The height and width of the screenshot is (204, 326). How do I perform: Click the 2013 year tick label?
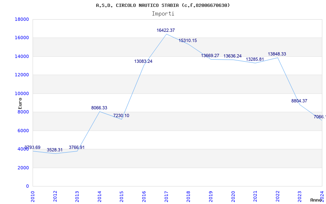pos(77,196)
